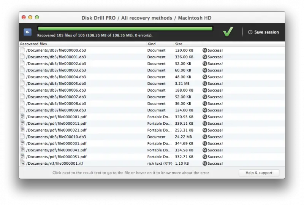Image resolution: width=304 pixels, height=205 pixels.
Task: Click the rich text (RTF) kind cell
Action: 160,163
